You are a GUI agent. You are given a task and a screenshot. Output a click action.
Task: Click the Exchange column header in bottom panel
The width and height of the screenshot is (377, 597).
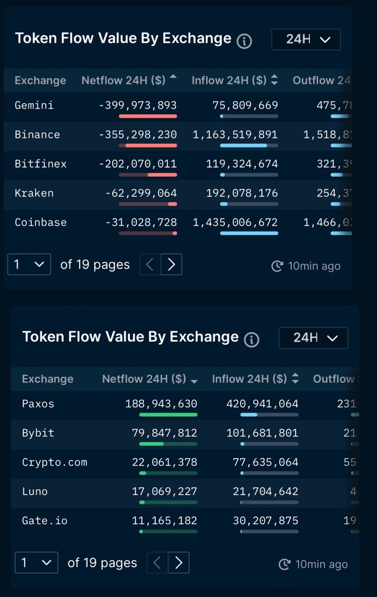pos(48,379)
